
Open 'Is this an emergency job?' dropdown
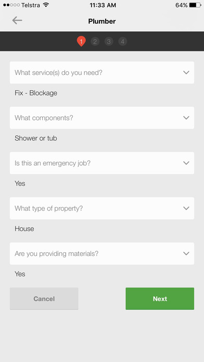coord(102,163)
